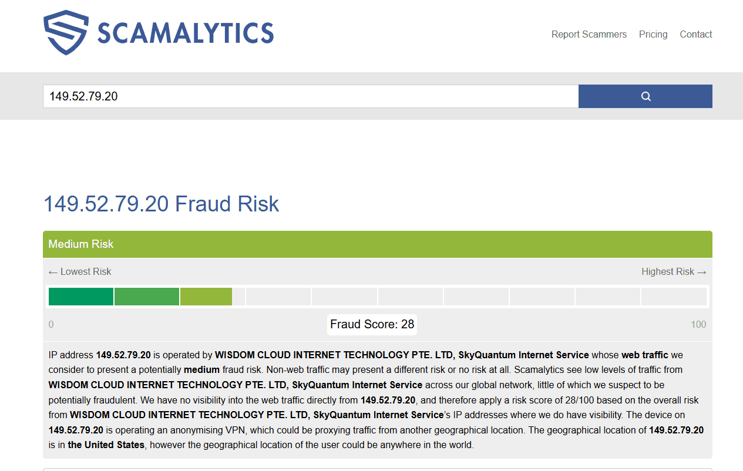
Task: Click the Lowest Risk arrow label
Action: pos(80,271)
